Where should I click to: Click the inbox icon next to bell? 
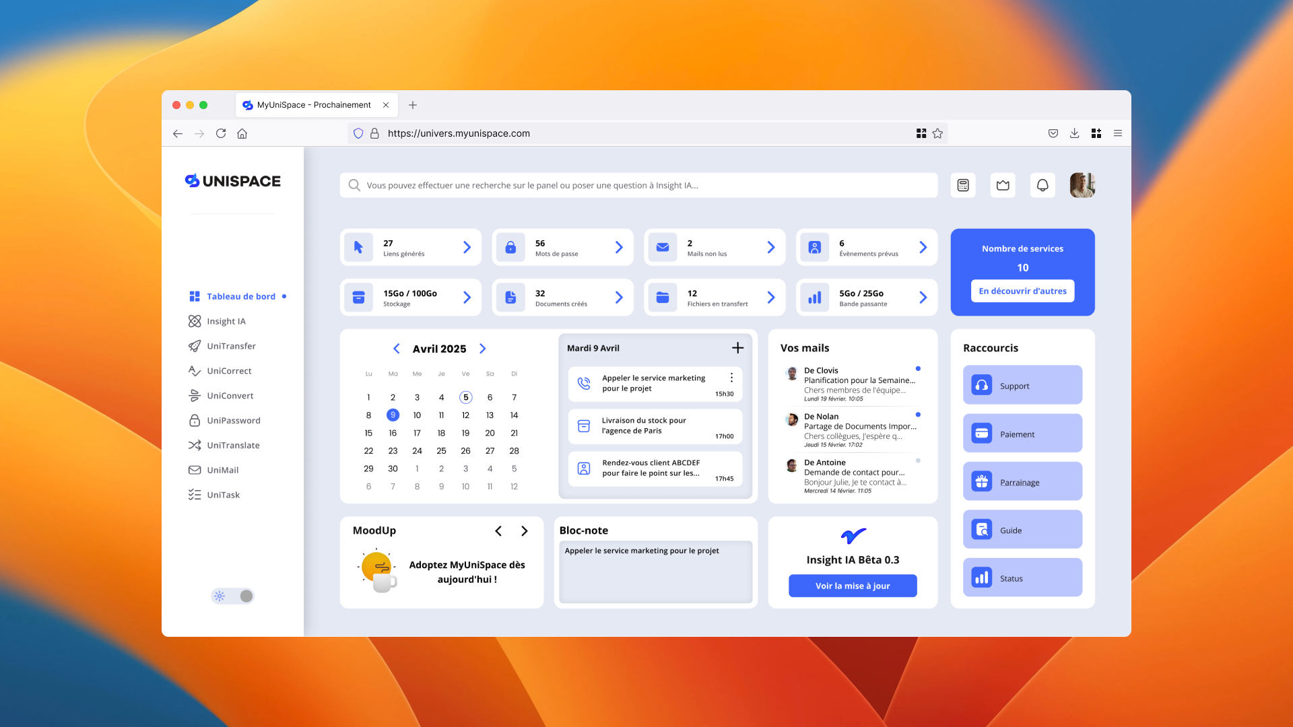coord(1003,185)
